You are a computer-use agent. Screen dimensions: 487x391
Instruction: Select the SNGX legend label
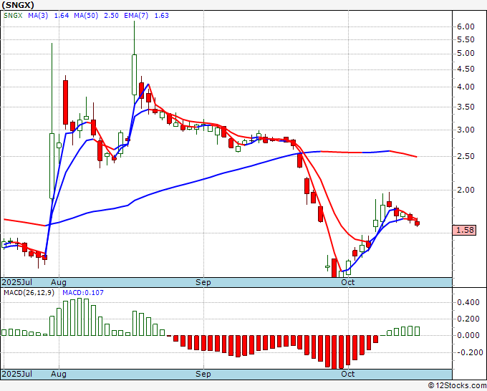13,16
